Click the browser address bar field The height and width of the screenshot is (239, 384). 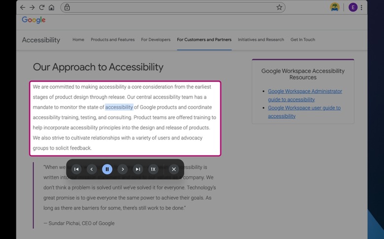coord(173,7)
